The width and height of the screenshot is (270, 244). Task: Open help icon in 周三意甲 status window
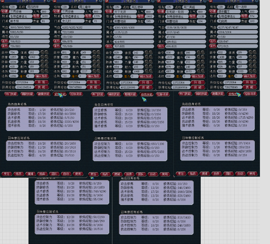[97, 1]
